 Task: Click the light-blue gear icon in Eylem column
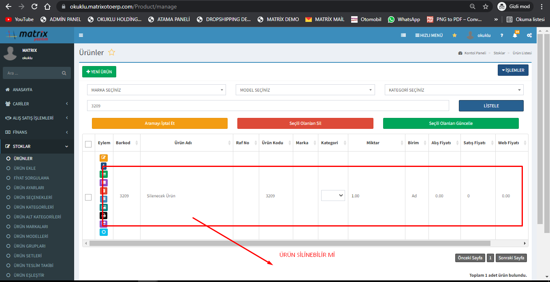104,232
